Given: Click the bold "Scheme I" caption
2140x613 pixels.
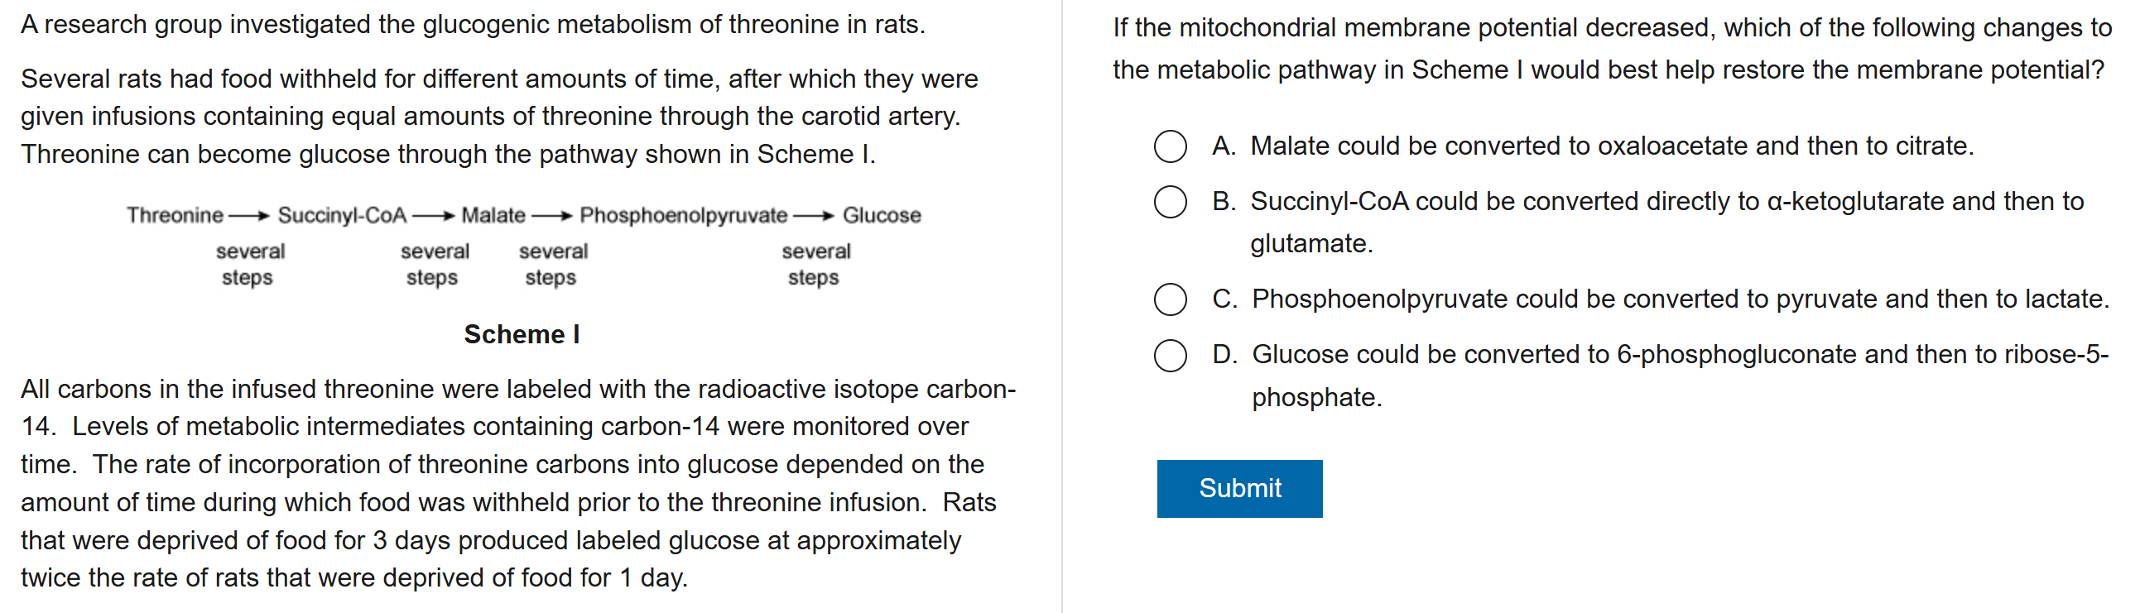Looking at the screenshot, I should 522,334.
